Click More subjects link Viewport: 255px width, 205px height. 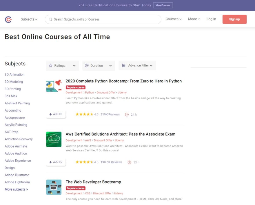tap(16, 189)
